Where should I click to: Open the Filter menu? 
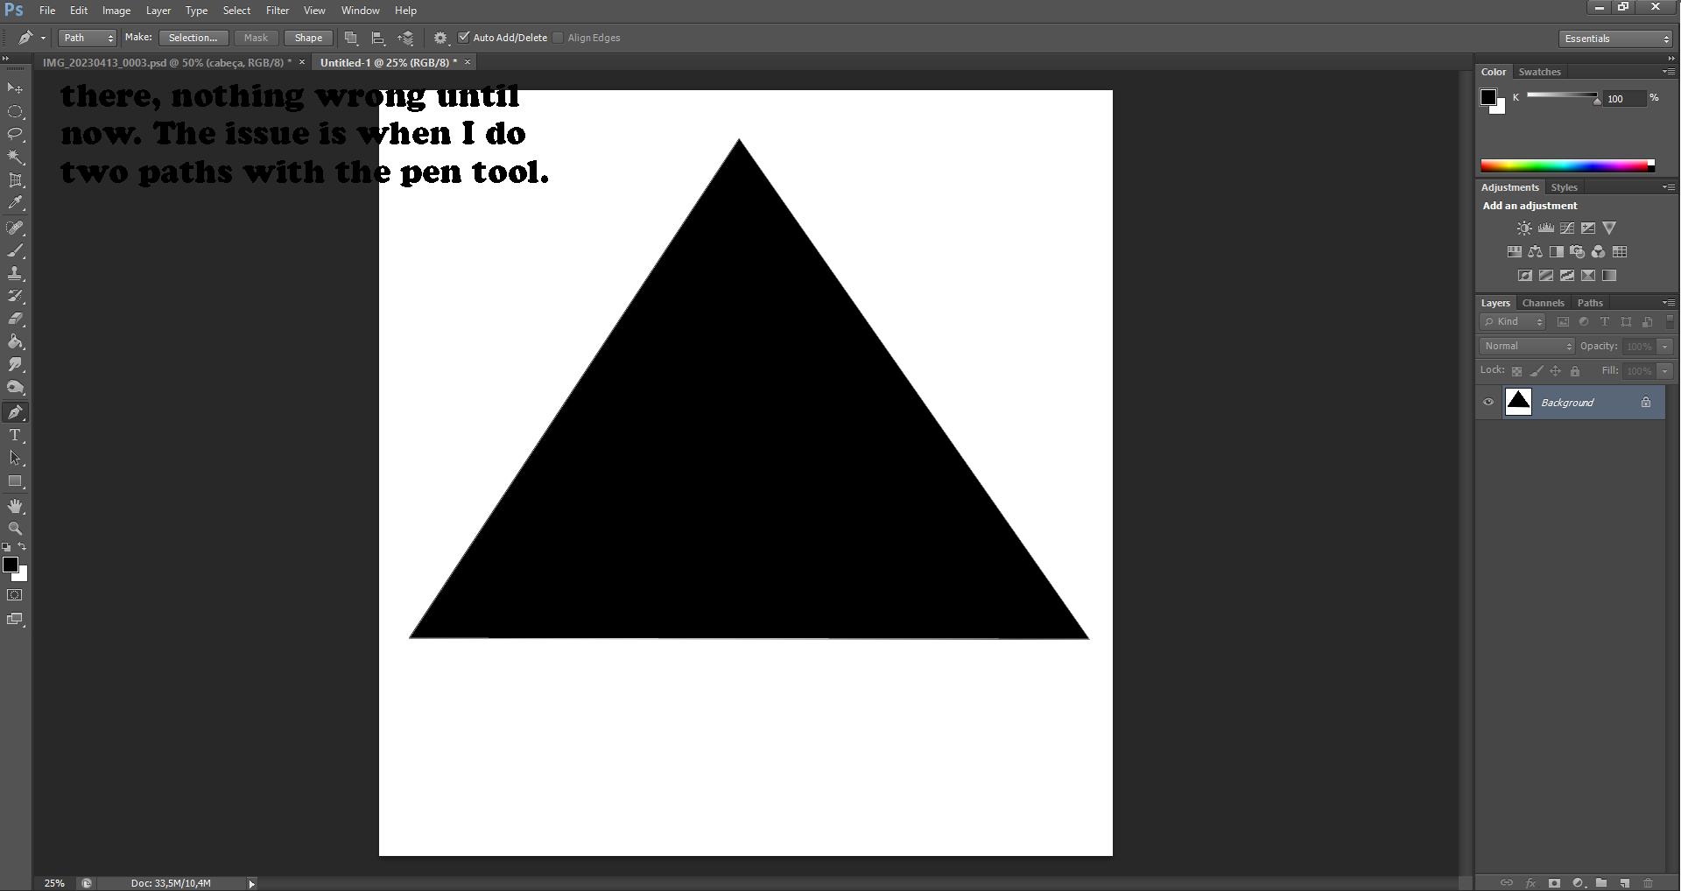(x=278, y=11)
